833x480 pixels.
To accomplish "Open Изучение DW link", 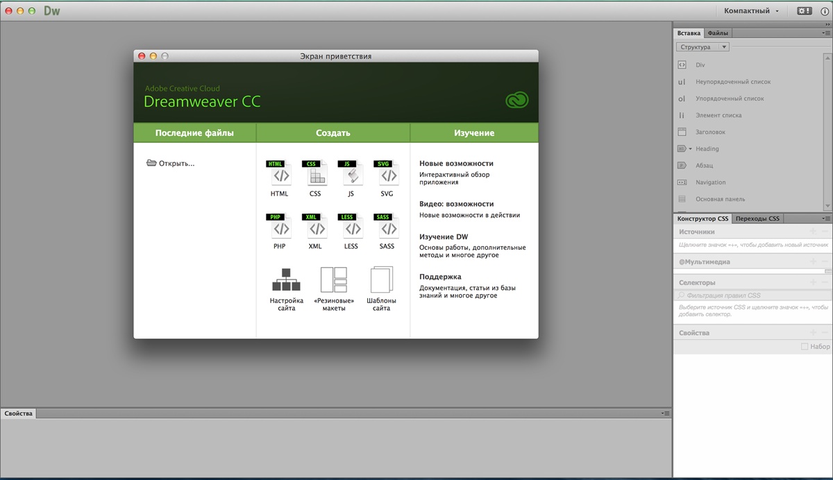I will click(444, 237).
